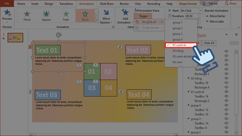Select the Appear animation effect
Image resolution: width=242 pixels, height=136 pixels.
click(x=46, y=16)
